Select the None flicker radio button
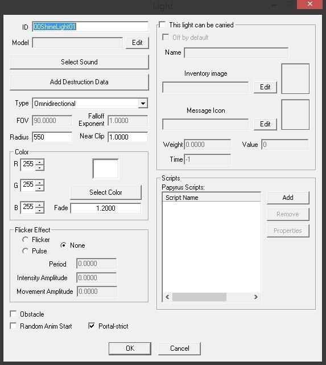This screenshot has height=365, width=326. click(x=63, y=245)
